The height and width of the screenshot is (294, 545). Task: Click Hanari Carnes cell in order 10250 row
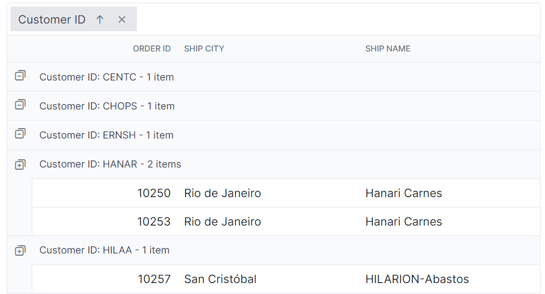[x=404, y=193]
